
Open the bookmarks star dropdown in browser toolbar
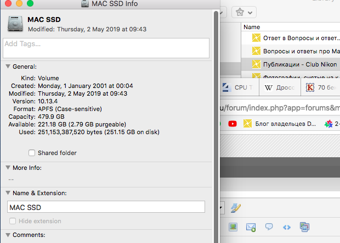[244, 13]
